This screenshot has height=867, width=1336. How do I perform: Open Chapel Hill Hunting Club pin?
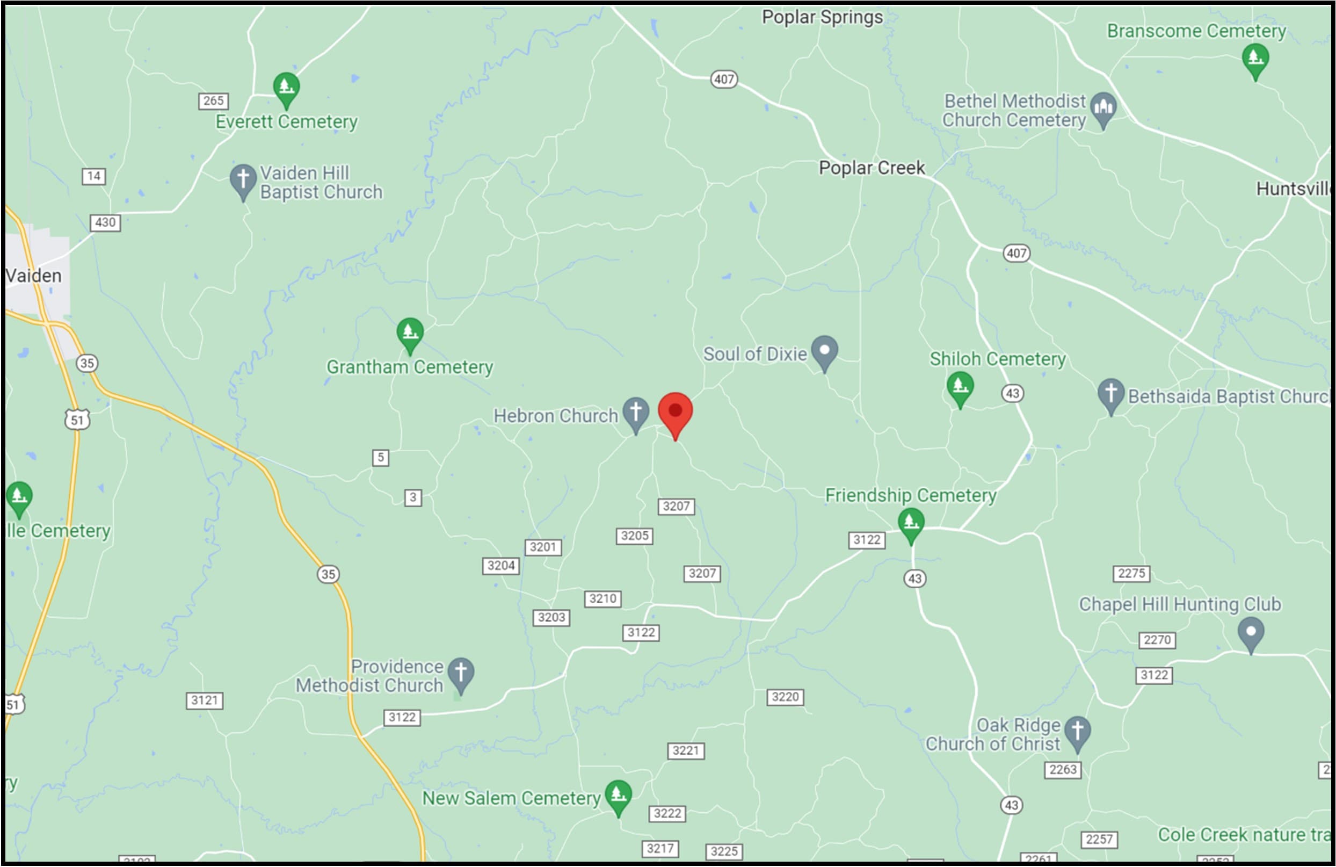tap(1251, 635)
